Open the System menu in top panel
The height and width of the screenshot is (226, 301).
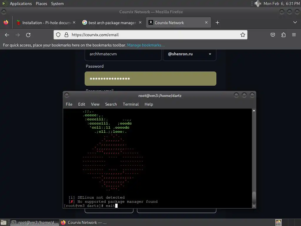(57, 4)
